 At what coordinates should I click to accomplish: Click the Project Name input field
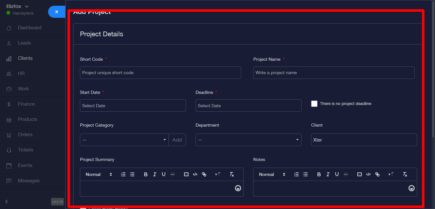334,73
